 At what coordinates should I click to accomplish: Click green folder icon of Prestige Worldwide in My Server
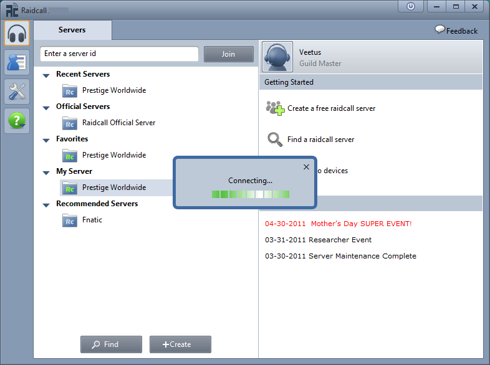point(70,188)
